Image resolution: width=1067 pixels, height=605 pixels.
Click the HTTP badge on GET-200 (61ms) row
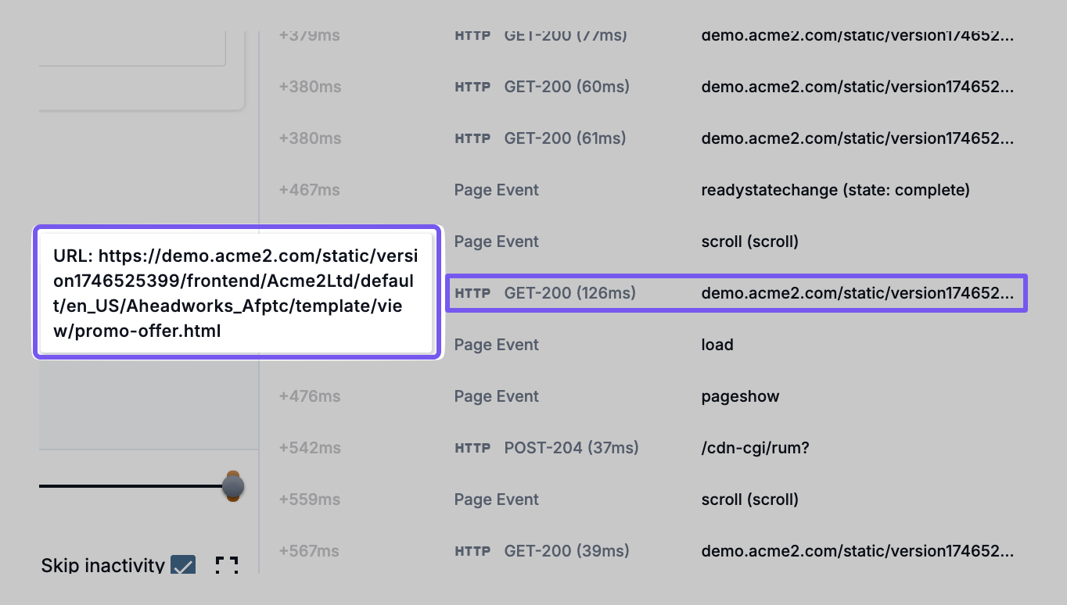click(472, 138)
